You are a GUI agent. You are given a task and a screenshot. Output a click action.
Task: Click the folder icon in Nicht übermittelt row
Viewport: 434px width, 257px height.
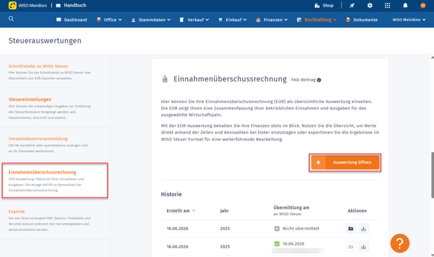click(x=350, y=229)
